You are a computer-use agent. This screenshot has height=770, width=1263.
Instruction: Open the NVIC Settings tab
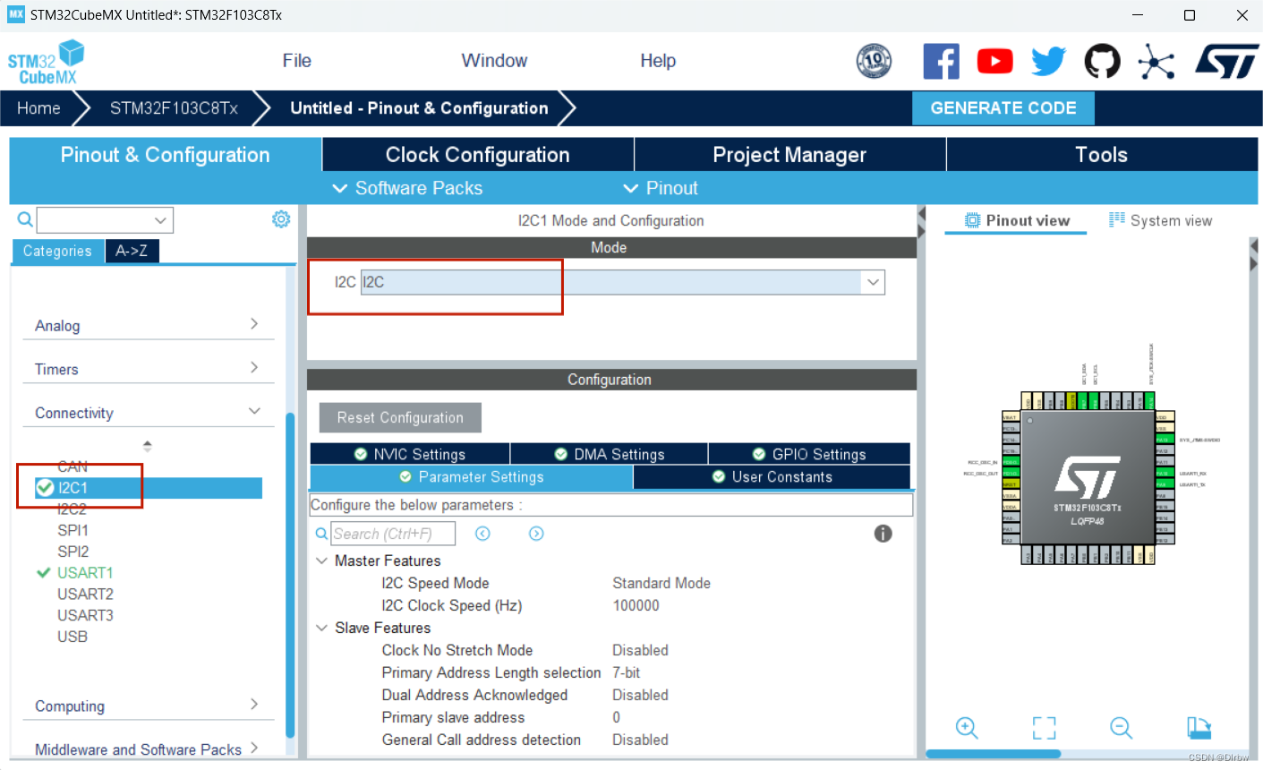(410, 454)
